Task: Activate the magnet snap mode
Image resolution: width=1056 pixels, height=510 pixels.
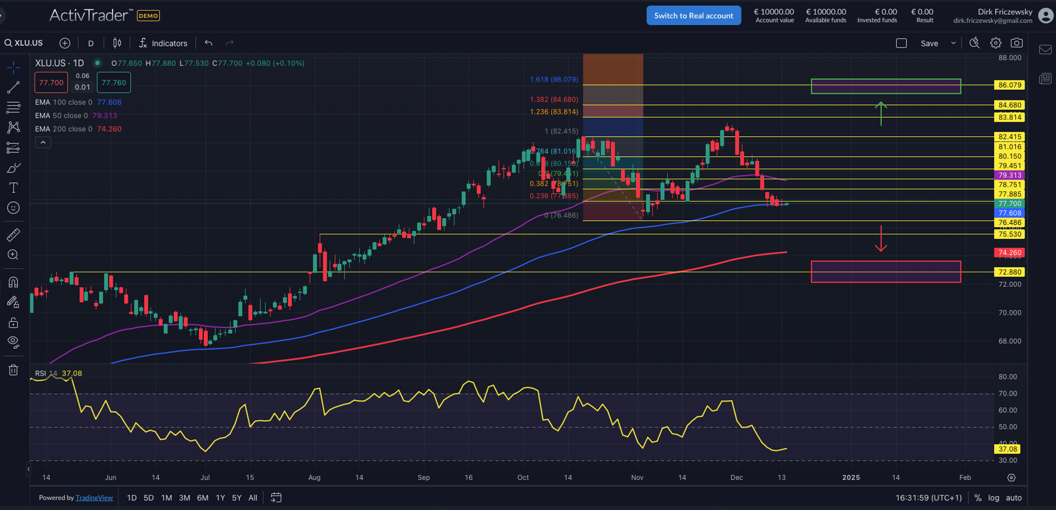Action: [13, 282]
